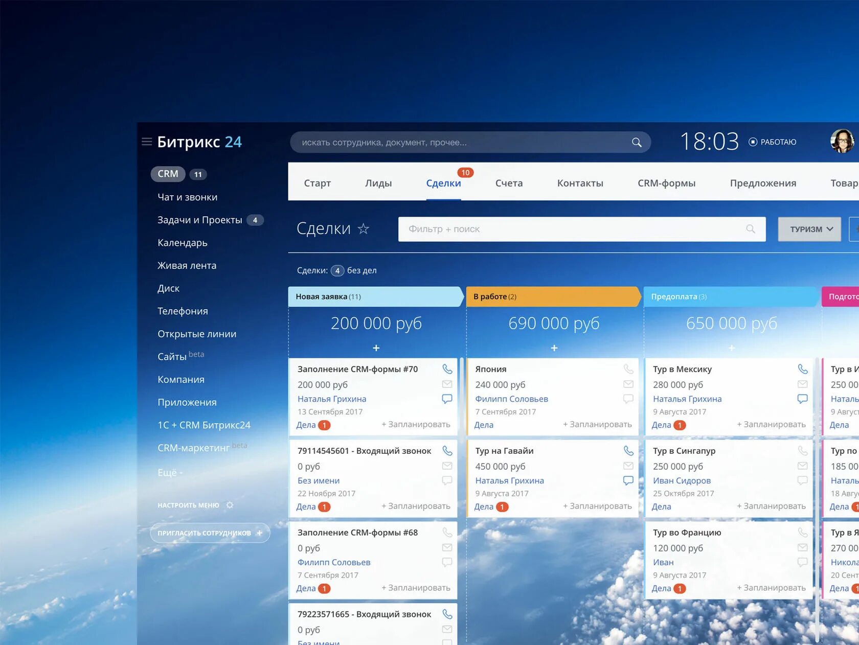Open the hamburger menu next to Битрикс 24
Screen dimensions: 859x645
(x=147, y=142)
